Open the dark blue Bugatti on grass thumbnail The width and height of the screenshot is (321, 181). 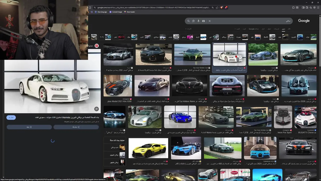click(263, 55)
